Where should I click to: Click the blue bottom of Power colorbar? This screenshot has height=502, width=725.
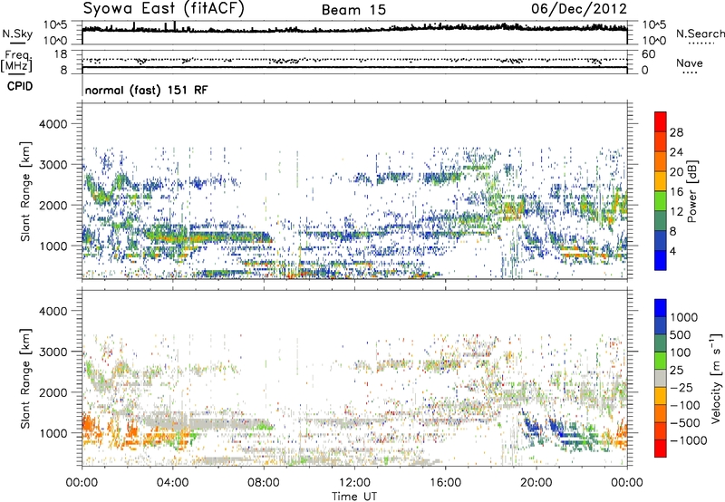click(661, 260)
